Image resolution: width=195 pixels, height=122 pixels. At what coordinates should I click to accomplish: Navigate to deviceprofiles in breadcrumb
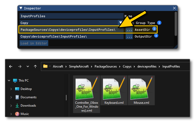[x=147, y=66]
